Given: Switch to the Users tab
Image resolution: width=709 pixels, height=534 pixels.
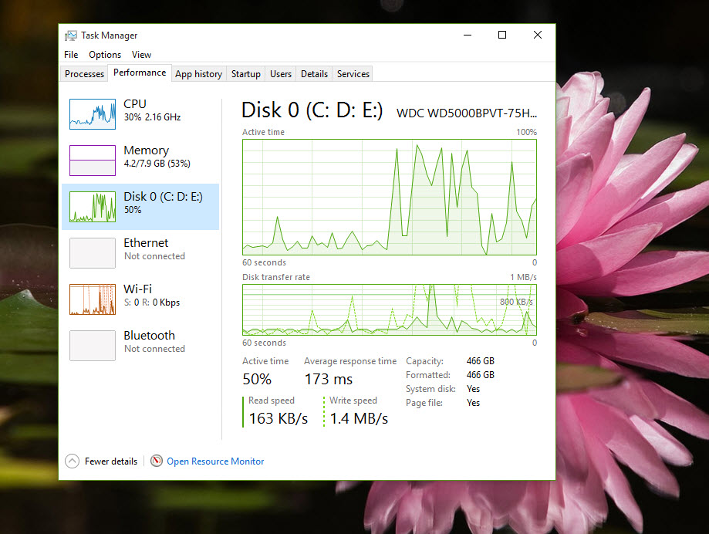Looking at the screenshot, I should point(280,73).
